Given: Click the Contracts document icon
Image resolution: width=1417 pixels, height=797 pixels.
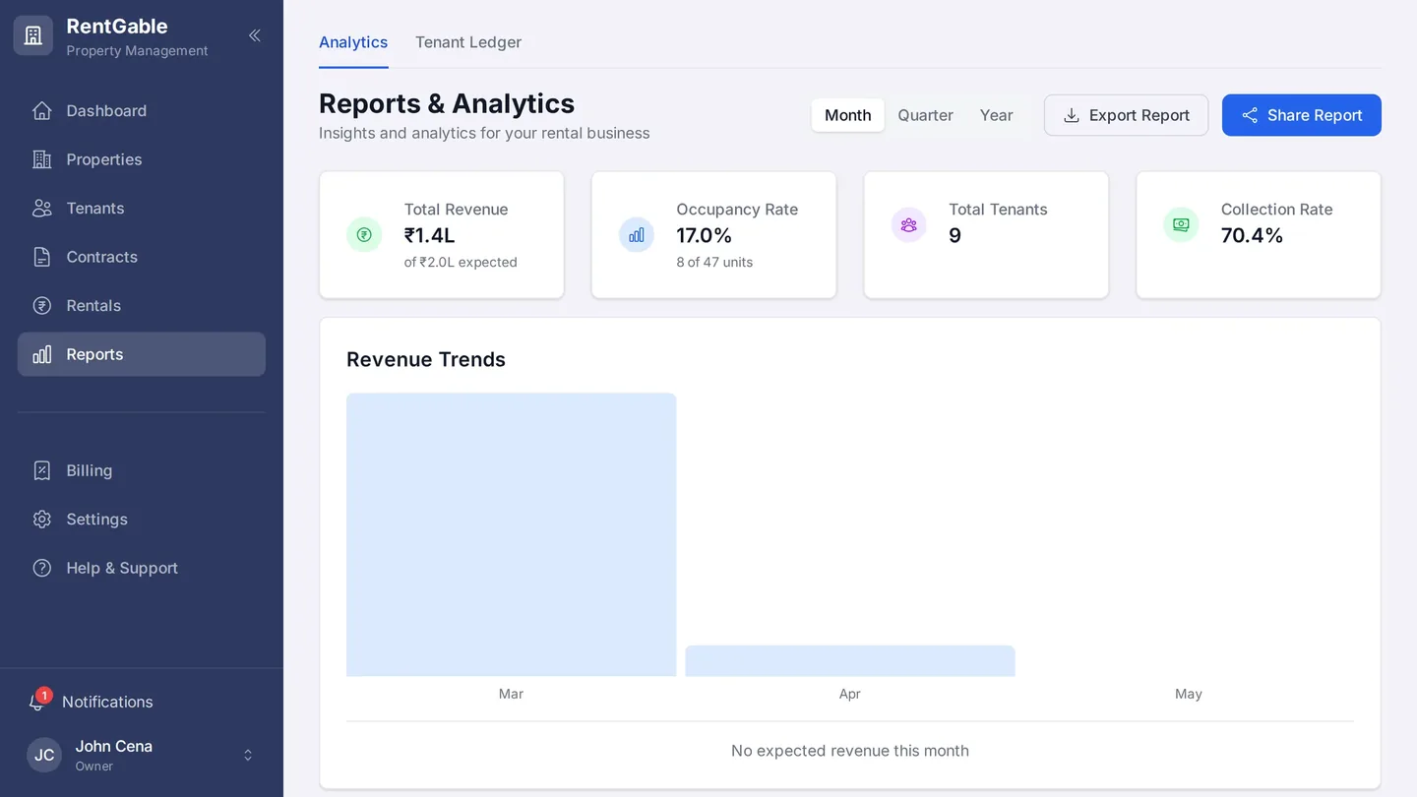Looking at the screenshot, I should point(41,257).
